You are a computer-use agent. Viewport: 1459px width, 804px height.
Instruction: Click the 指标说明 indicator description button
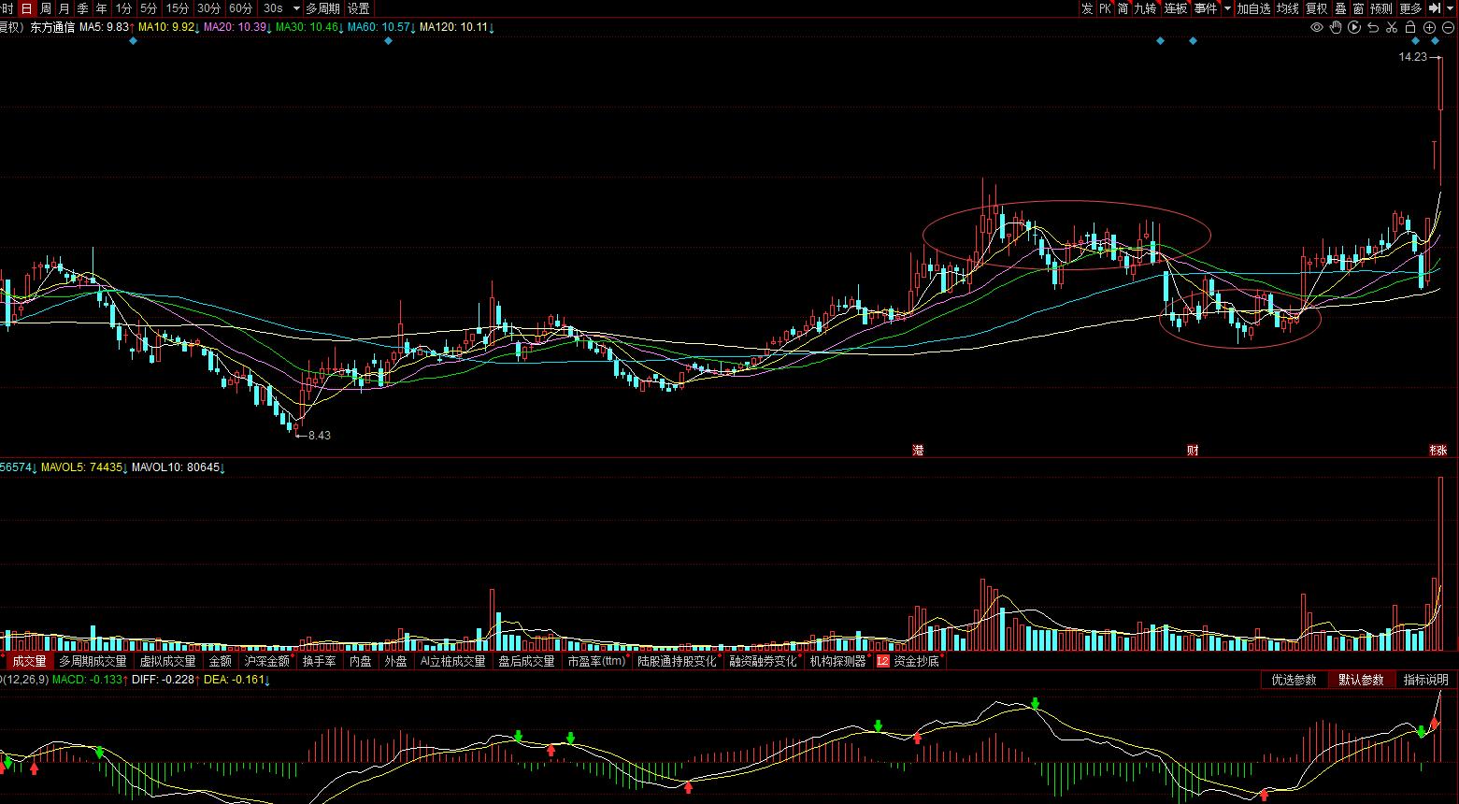tap(1425, 680)
